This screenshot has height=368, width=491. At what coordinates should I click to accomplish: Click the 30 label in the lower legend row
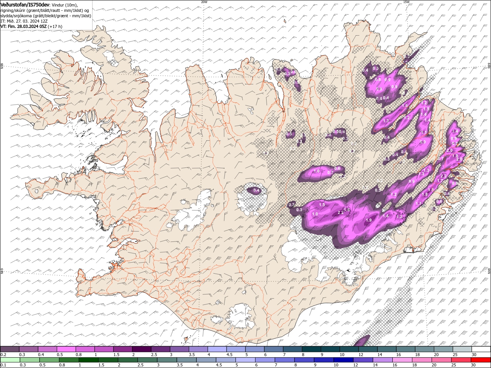(474, 365)
